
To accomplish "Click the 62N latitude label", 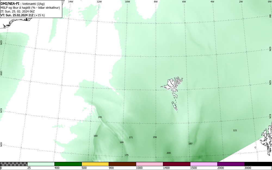I will (x=270, y=82).
